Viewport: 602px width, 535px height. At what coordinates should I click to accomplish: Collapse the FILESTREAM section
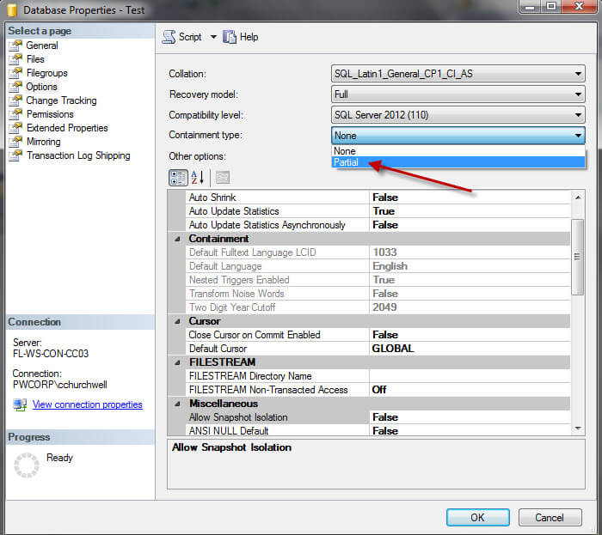[177, 362]
